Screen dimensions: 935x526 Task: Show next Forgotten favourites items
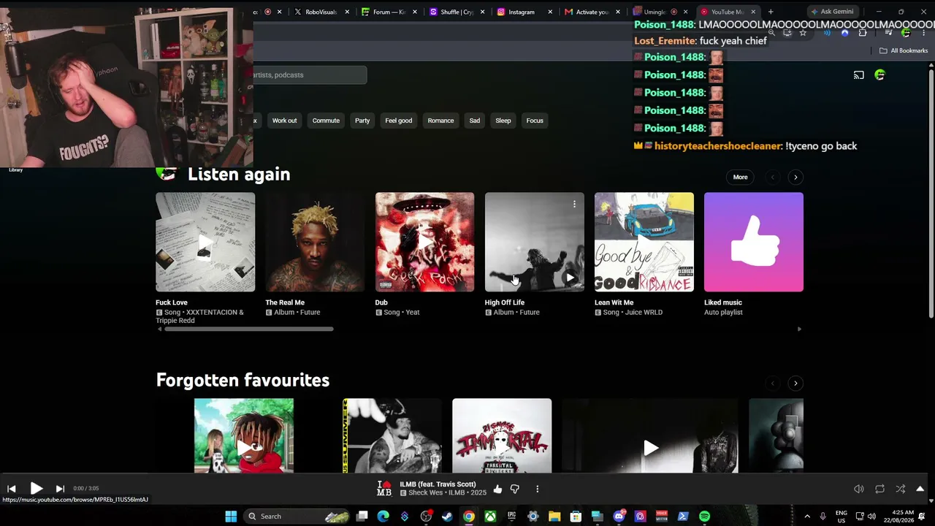795,383
